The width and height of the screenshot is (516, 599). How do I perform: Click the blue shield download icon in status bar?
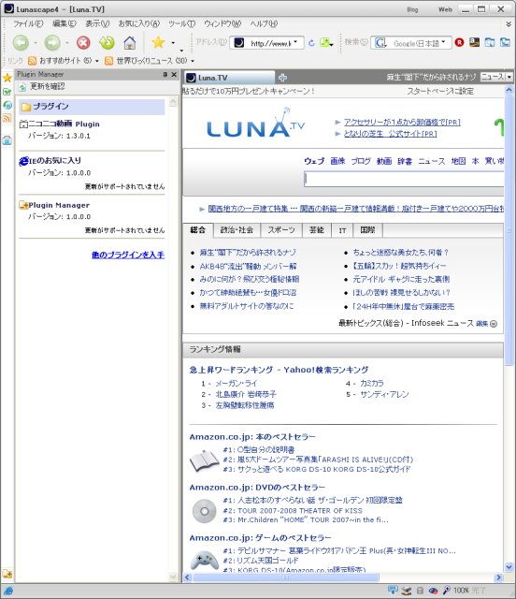point(393,591)
